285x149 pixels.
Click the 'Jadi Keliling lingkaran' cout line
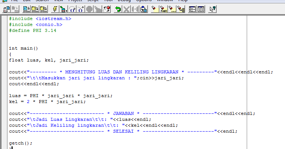pyautogui.click(x=93, y=125)
